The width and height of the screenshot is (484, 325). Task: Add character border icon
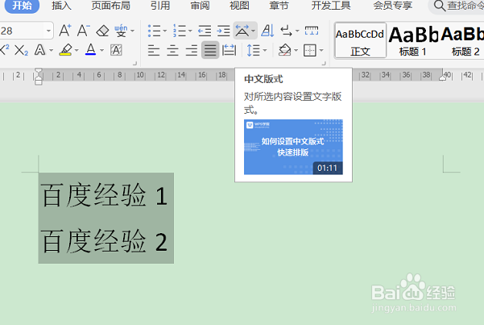[x=116, y=50]
